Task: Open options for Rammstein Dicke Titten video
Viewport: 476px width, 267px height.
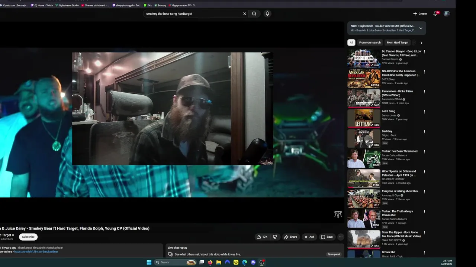Action: [x=424, y=92]
